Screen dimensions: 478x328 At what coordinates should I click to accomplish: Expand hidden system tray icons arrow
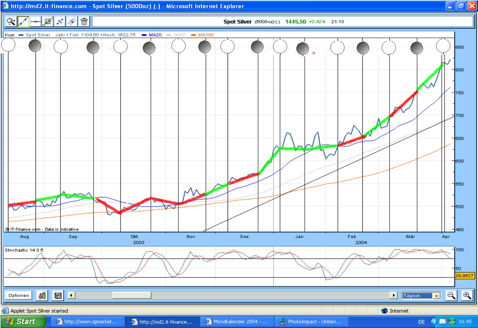pyautogui.click(x=434, y=322)
